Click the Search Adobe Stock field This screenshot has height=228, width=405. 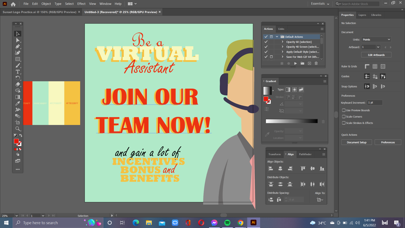coord(358,4)
